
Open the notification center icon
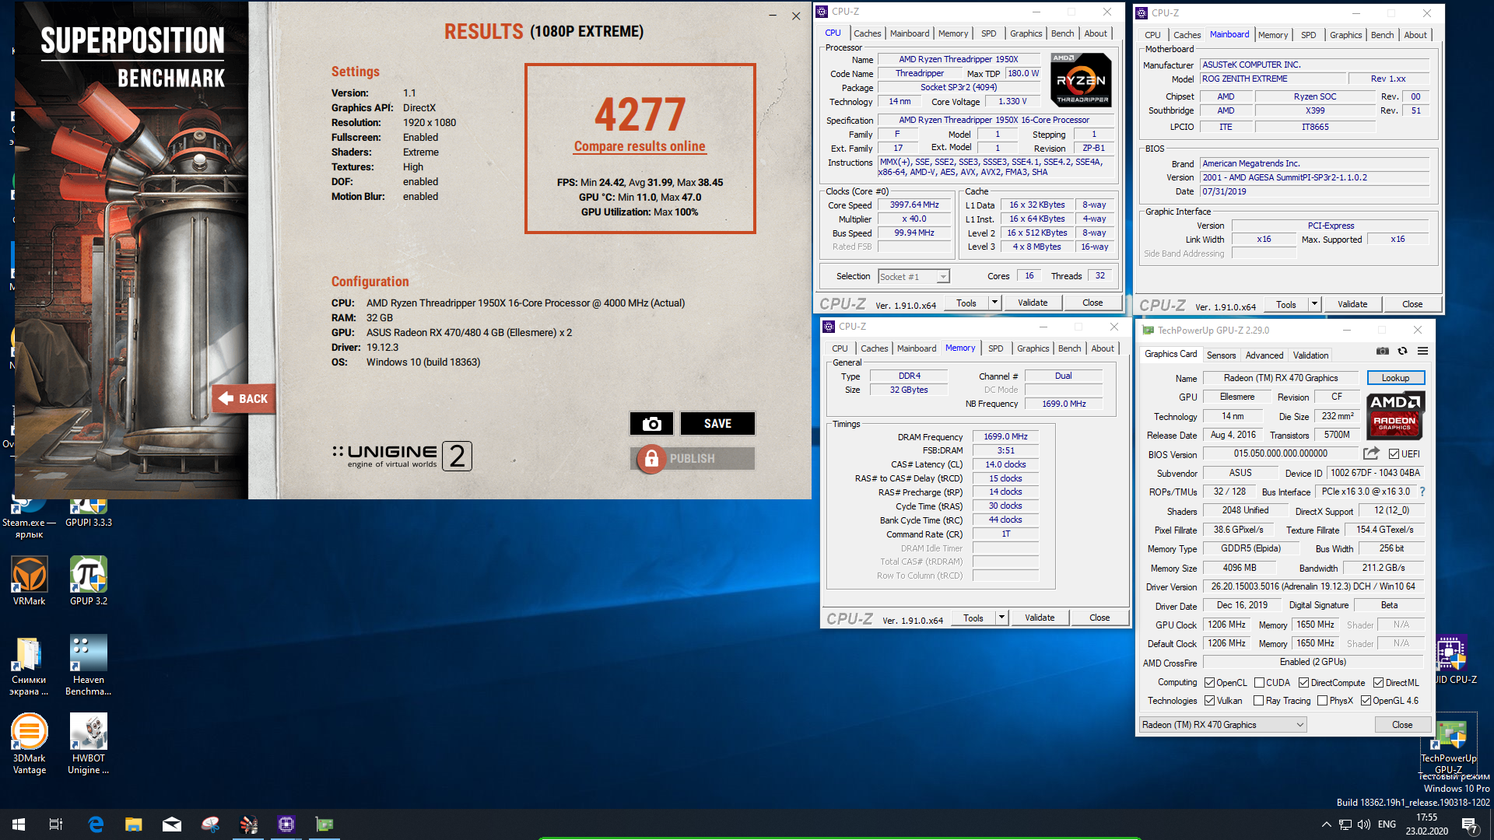coord(1469,824)
